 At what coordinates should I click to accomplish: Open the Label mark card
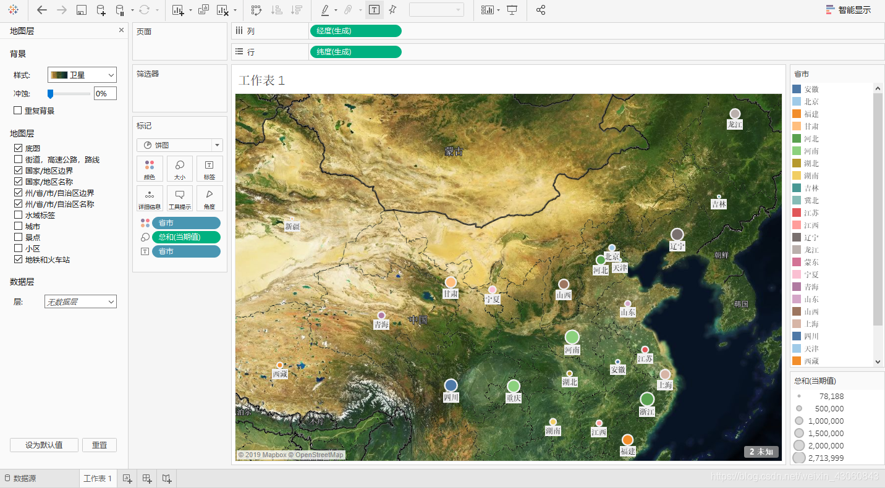tap(210, 169)
